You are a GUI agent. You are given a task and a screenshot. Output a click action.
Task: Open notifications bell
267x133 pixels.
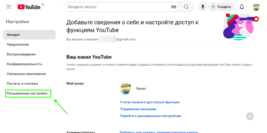[242, 7]
